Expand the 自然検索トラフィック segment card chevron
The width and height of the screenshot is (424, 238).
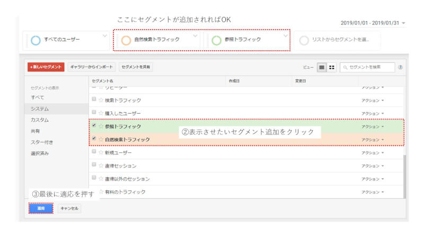195,36
